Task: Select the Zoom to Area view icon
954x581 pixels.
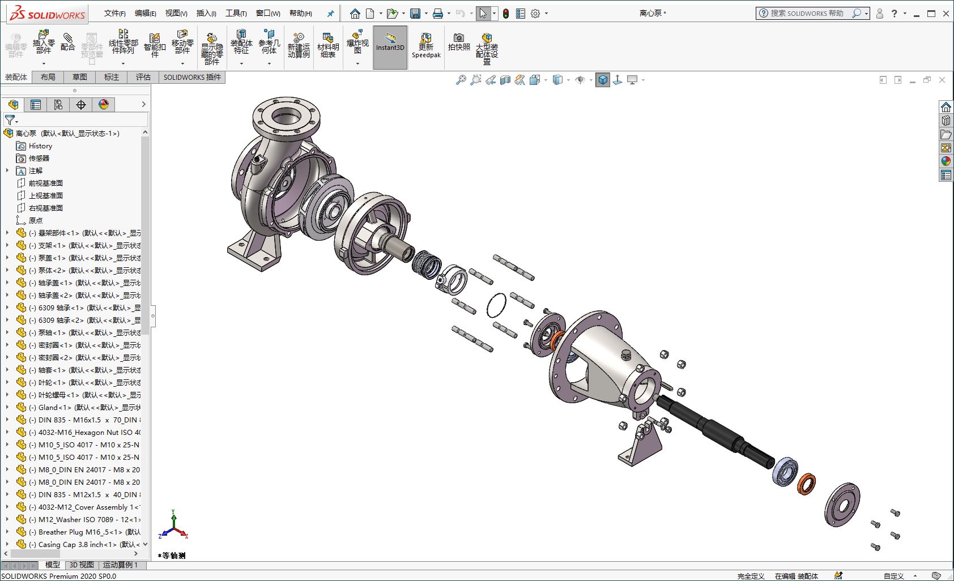Action: (476, 80)
